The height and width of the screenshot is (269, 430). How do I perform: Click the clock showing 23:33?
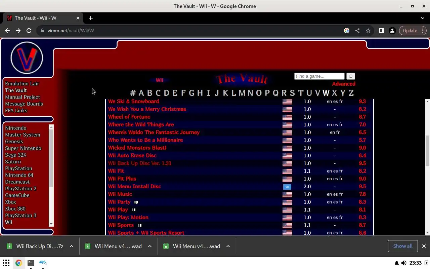(x=416, y=263)
